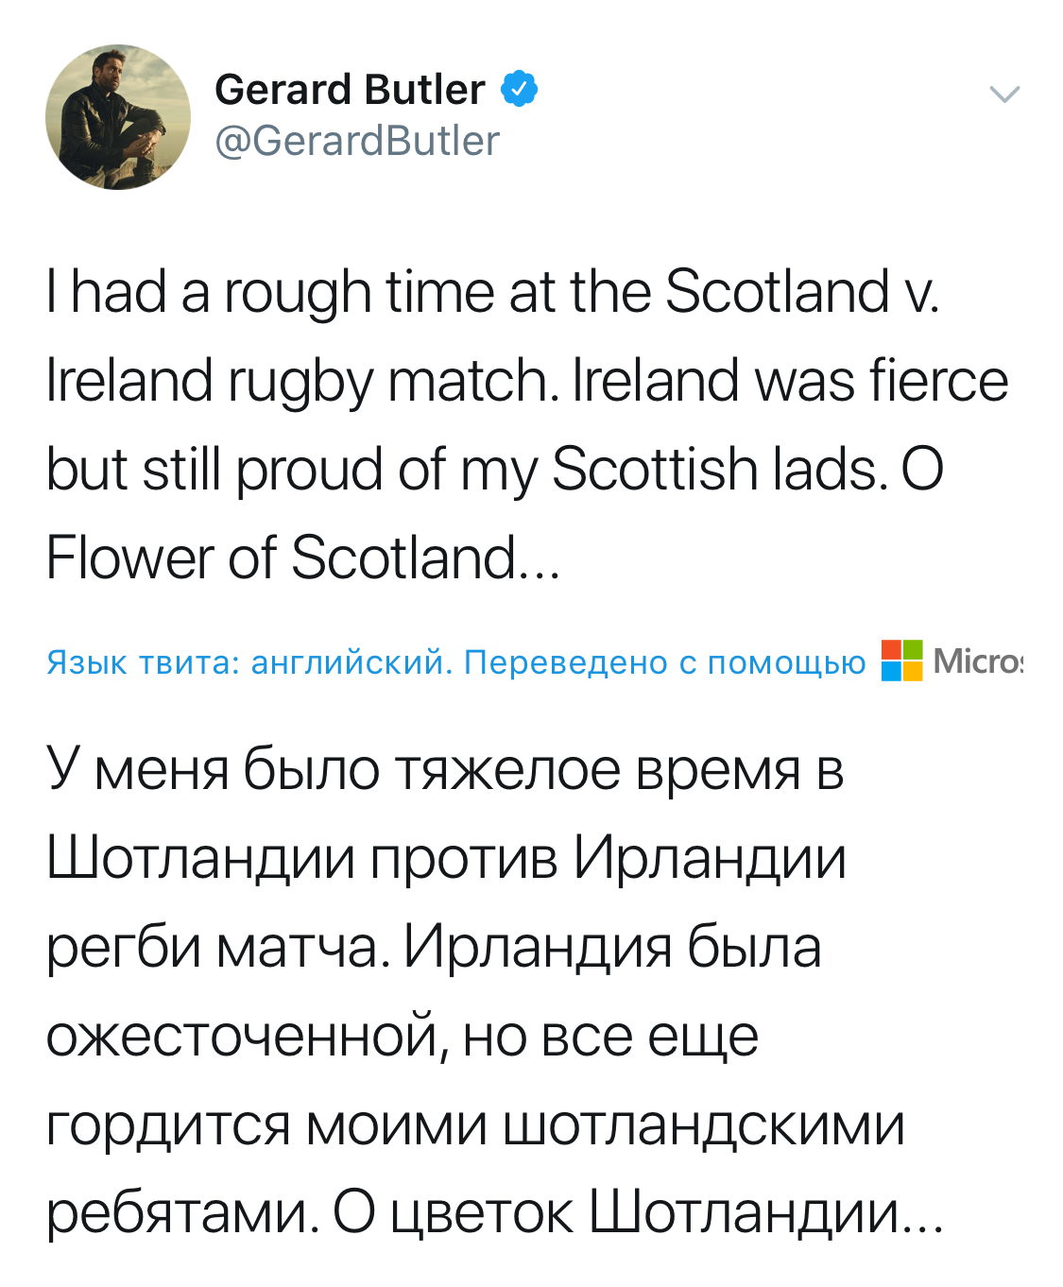Viewport: 1063px width, 1287px height.
Task: Click the "Ireland rugby match" tweet line
Action: pos(302,381)
